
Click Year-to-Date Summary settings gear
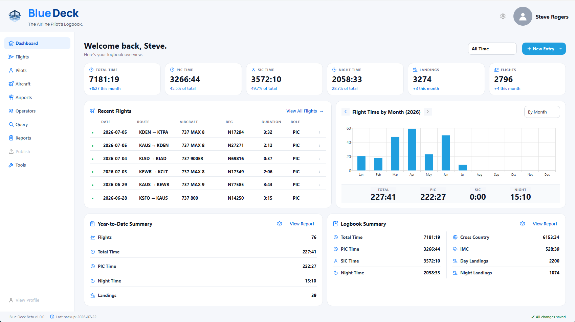click(280, 224)
